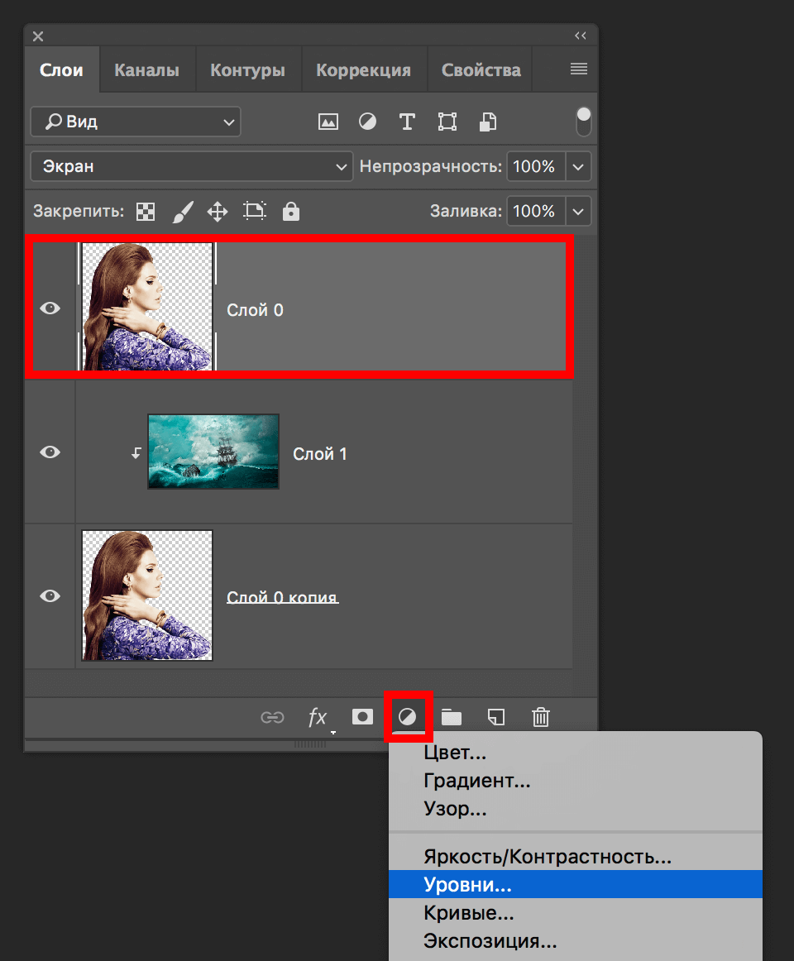This screenshot has width=794, height=961.
Task: Click the smart object filter icon
Action: point(488,122)
